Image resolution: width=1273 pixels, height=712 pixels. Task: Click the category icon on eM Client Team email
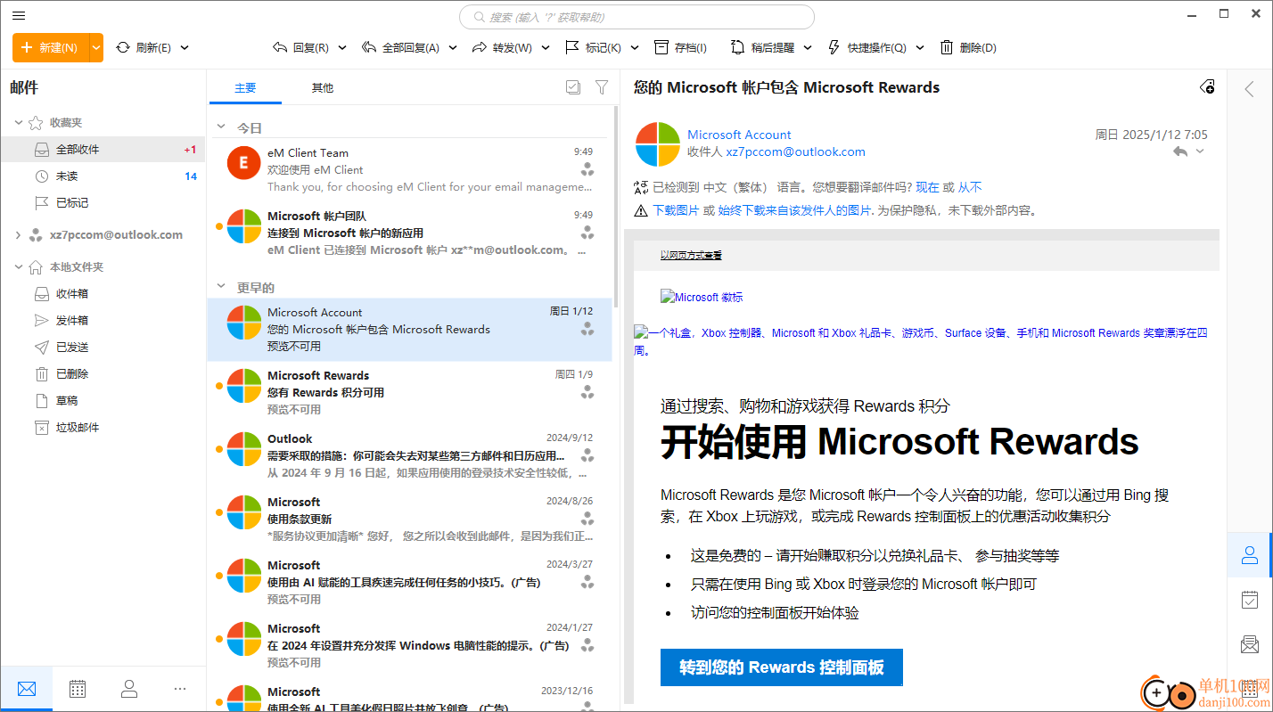(x=587, y=169)
